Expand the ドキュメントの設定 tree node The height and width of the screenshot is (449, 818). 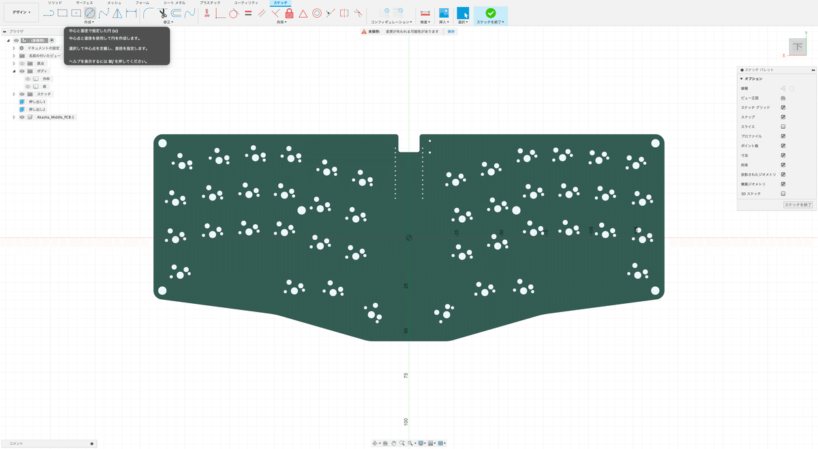point(14,48)
